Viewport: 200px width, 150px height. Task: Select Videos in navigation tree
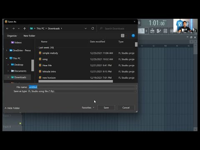16,42
